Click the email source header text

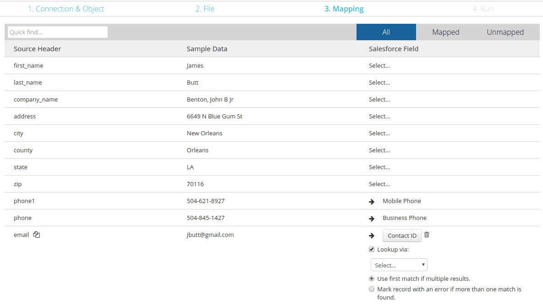pos(21,235)
